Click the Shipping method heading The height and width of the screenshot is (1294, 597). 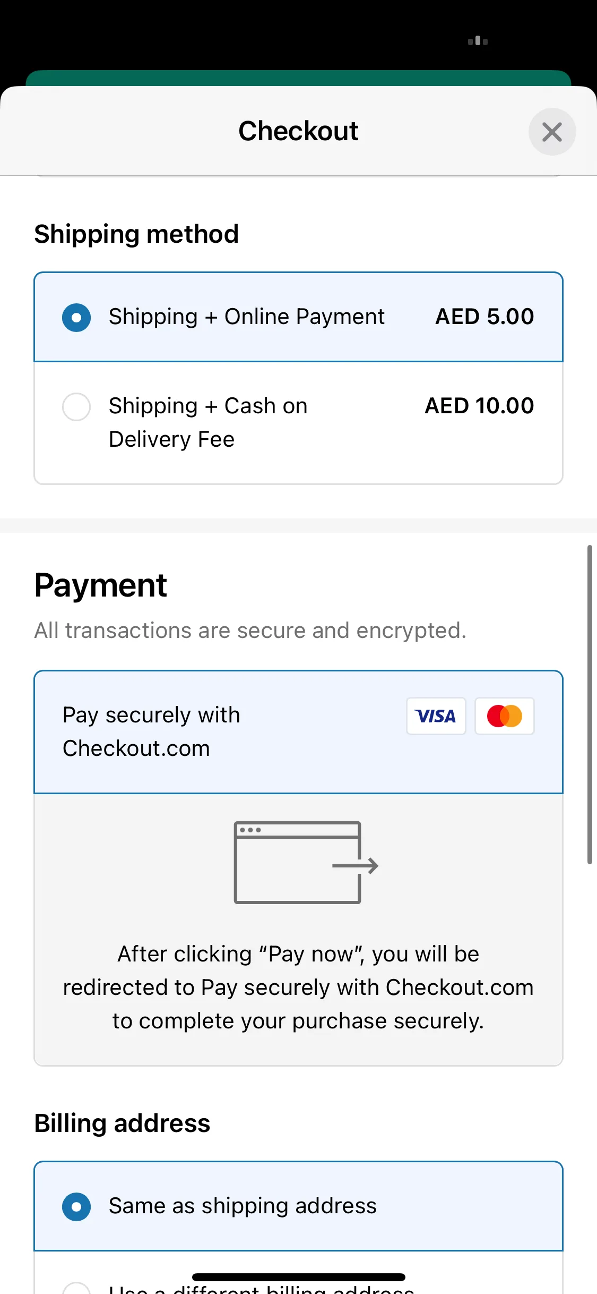point(136,234)
